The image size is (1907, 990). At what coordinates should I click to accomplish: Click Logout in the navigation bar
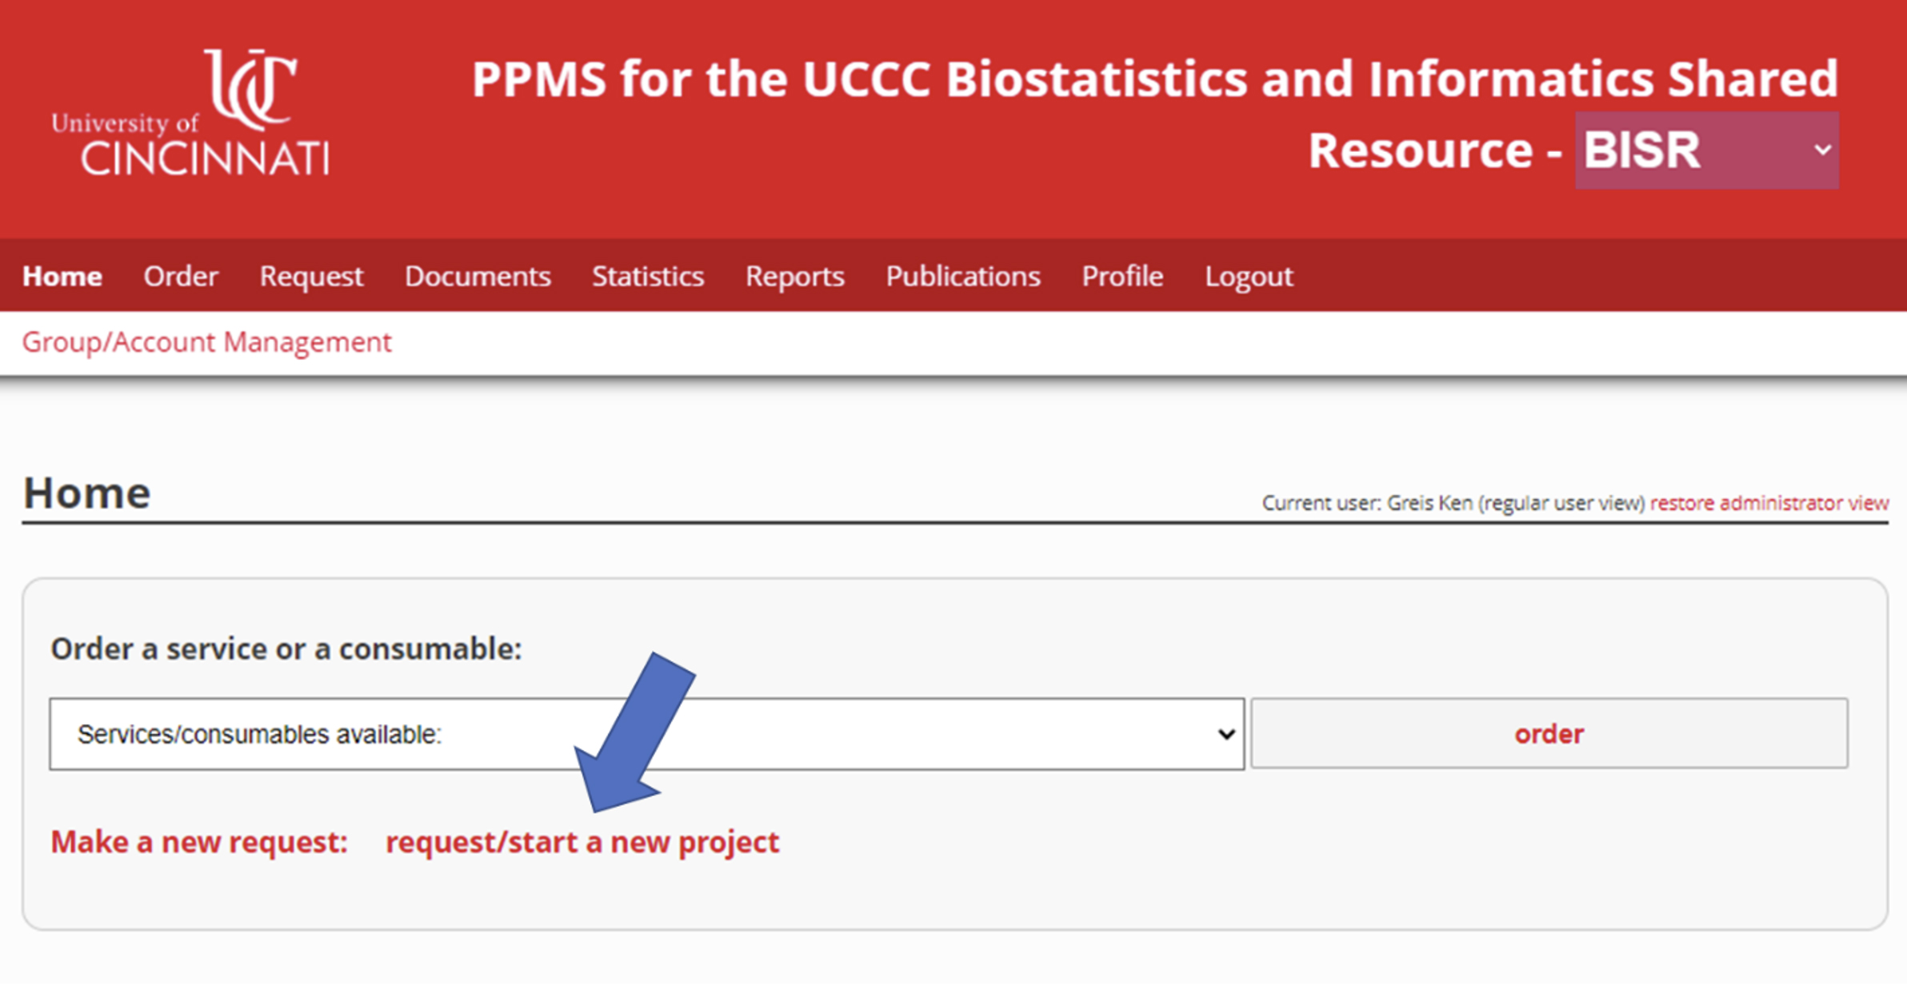click(1249, 276)
